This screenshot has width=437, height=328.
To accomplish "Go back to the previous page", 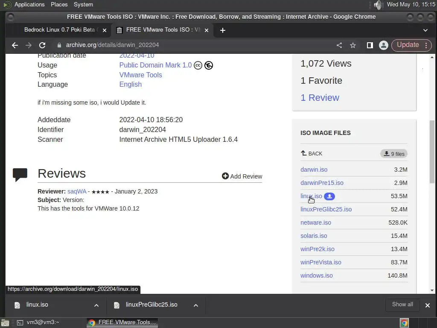I will 15,45.
